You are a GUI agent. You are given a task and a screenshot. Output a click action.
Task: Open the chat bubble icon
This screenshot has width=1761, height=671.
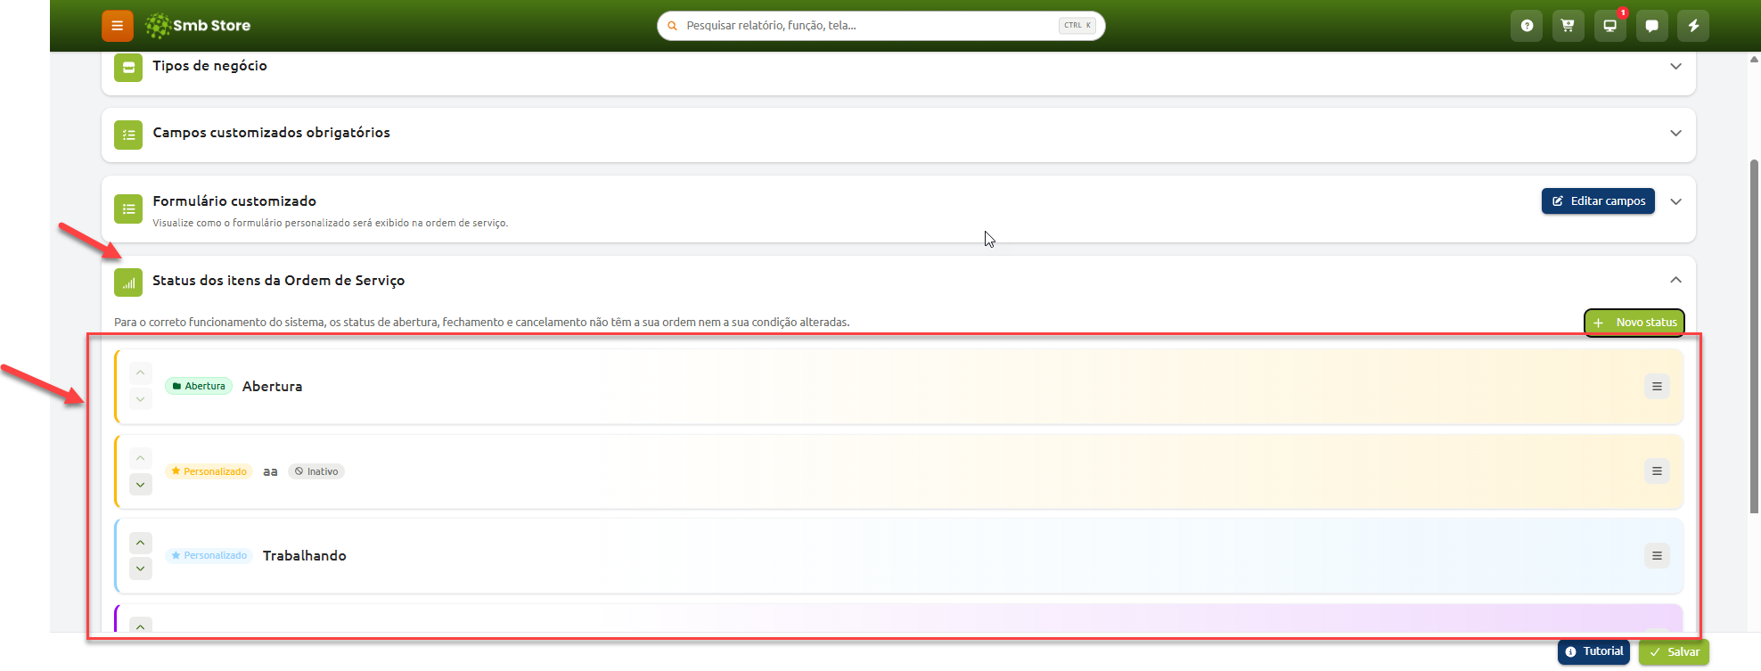tap(1651, 26)
